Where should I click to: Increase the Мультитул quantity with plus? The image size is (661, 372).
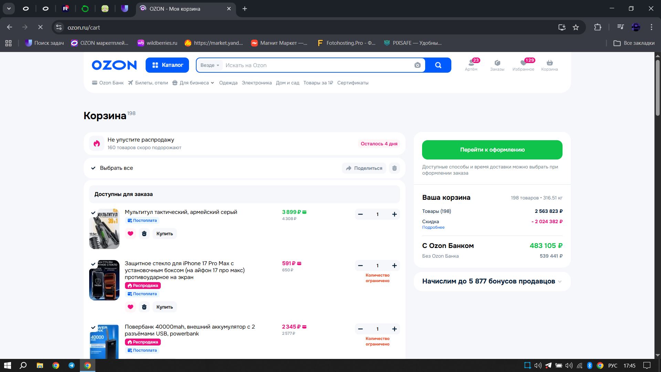[394, 214]
